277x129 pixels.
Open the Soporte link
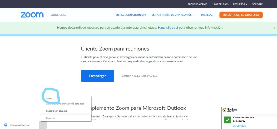[x=257, y=4]
